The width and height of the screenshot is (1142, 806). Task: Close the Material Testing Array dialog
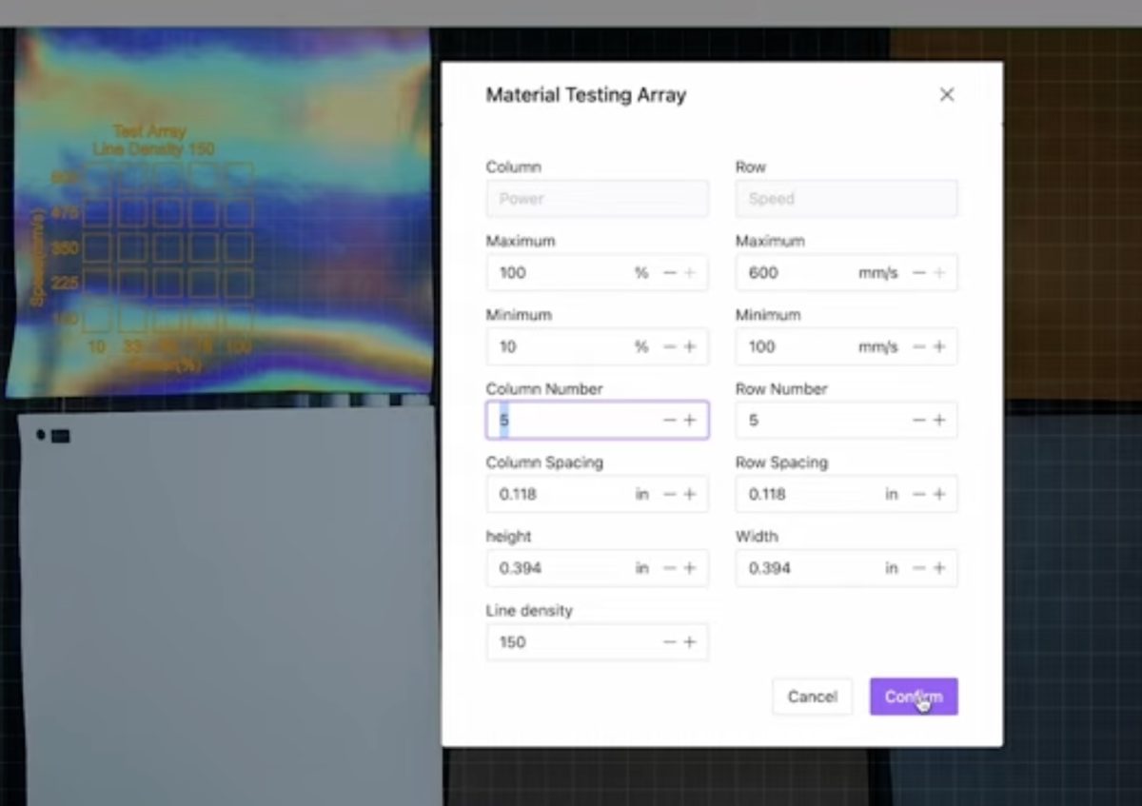pos(946,94)
